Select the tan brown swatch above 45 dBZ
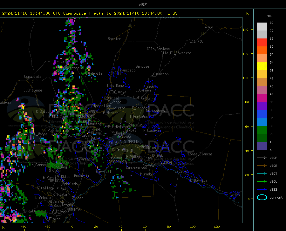286x231 pixels. point(262,82)
